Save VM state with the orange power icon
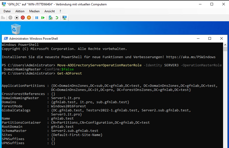 [29, 18]
